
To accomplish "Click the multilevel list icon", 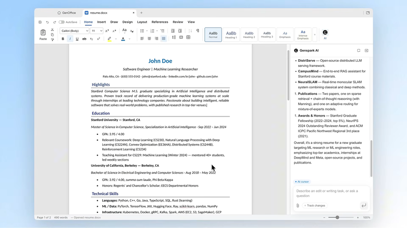I will [162, 31].
